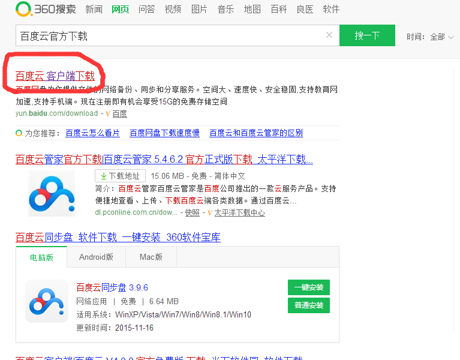
Task: Open the 太平洋下载中心 source link
Action: pyautogui.click(x=240, y=212)
